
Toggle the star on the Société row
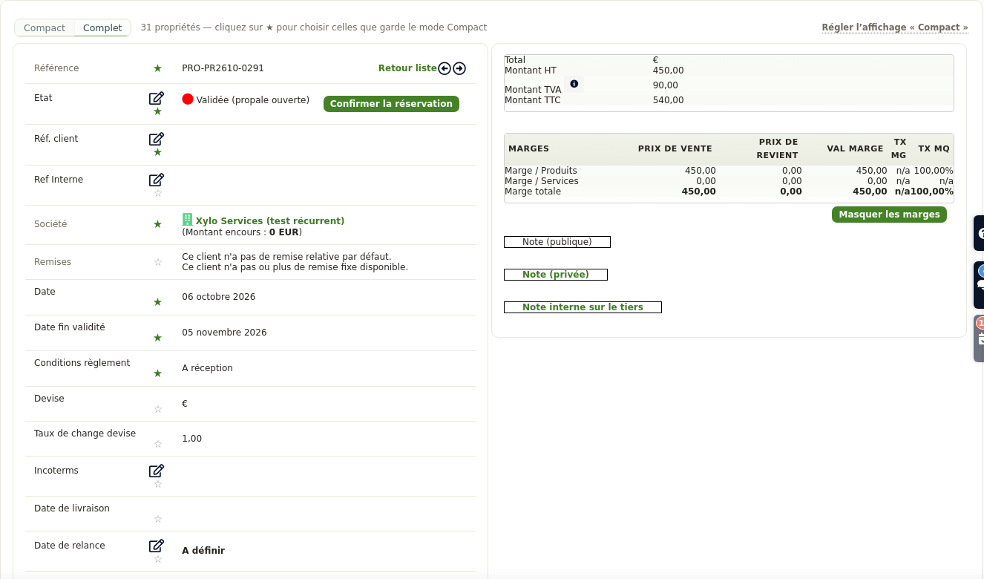coord(157,224)
